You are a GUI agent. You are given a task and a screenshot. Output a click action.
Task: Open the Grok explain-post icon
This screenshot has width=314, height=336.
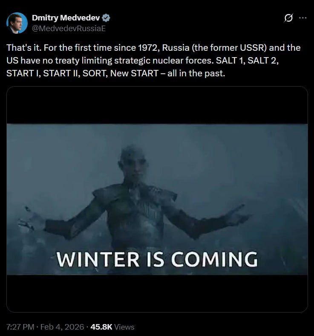point(288,18)
